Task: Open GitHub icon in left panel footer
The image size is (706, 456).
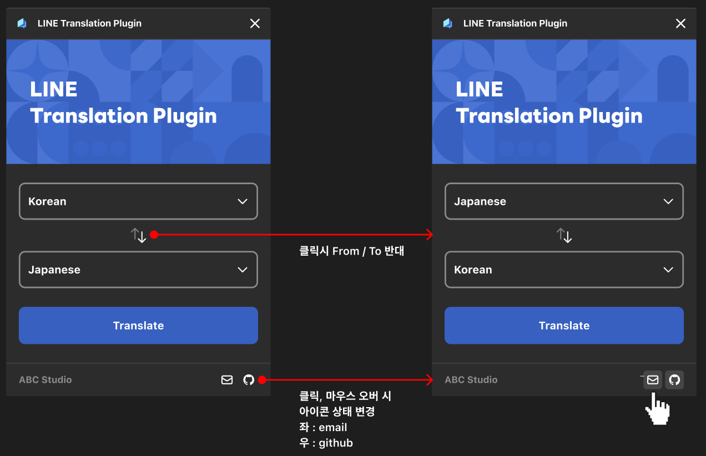Action: 249,380
